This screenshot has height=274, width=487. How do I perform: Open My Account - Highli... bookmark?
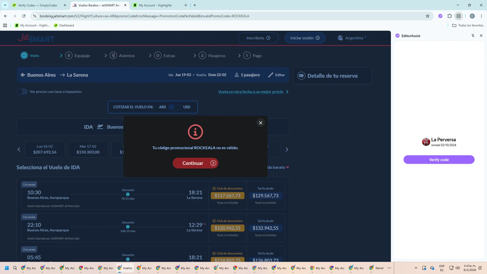(32, 25)
